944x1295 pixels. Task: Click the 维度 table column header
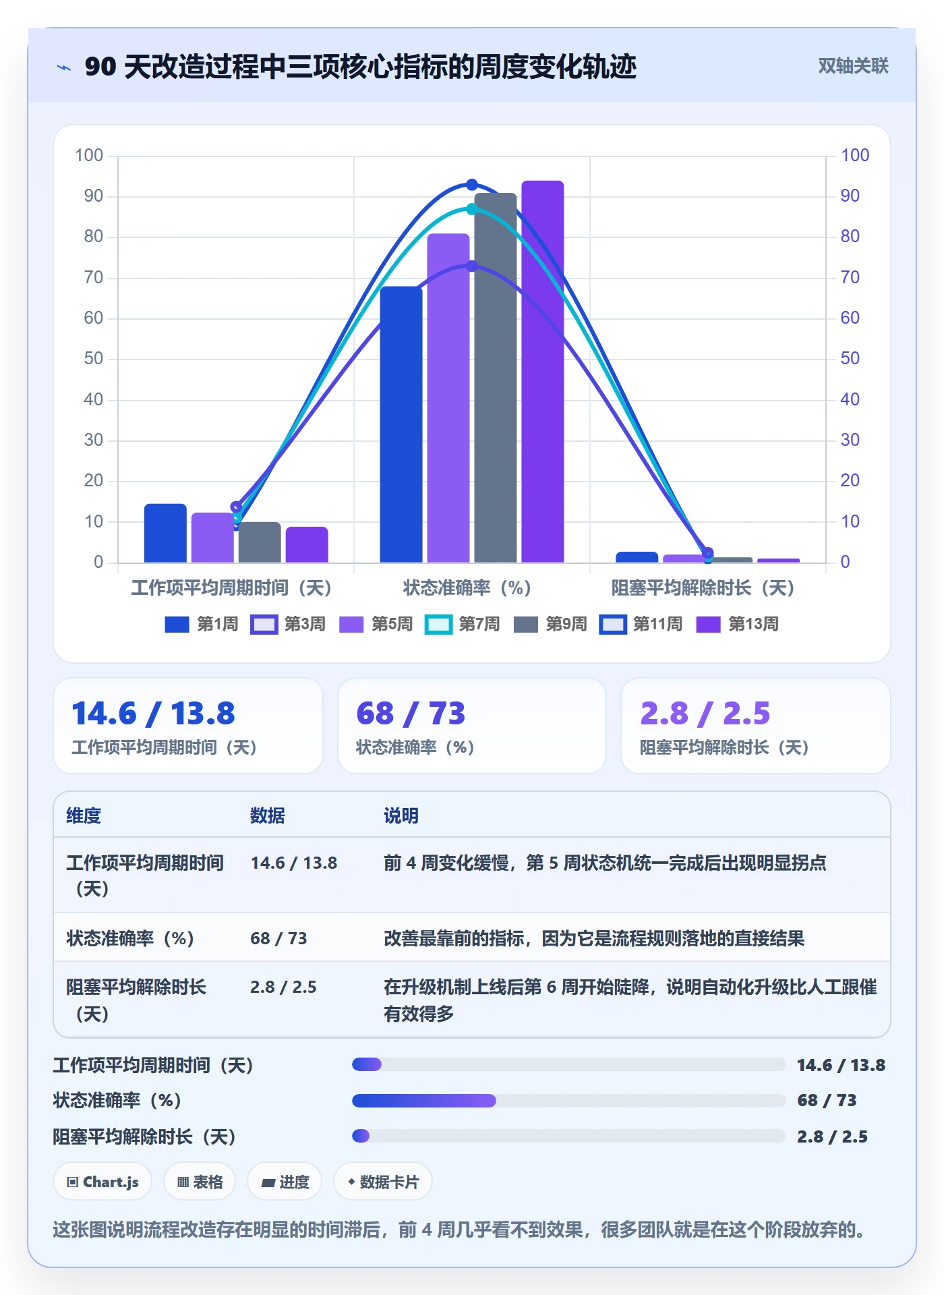(x=84, y=815)
